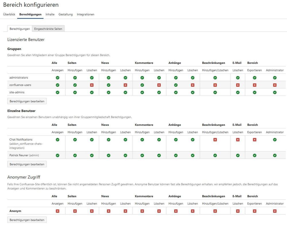287x226 pixels.
Task: Click administrators Bereich Administrator checkmark icon
Action: pyautogui.click(x=275, y=78)
